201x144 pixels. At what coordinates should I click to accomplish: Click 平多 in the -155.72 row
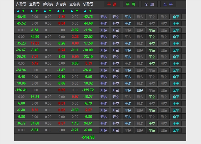(x=128, y=90)
